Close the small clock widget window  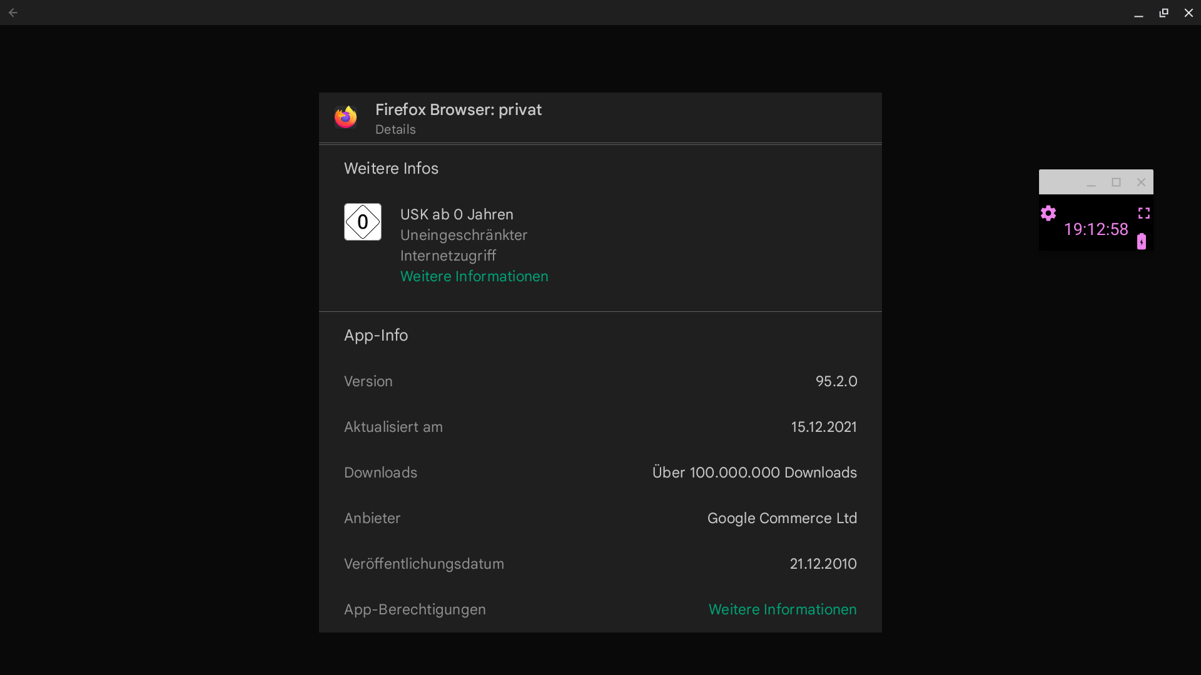point(1141,182)
